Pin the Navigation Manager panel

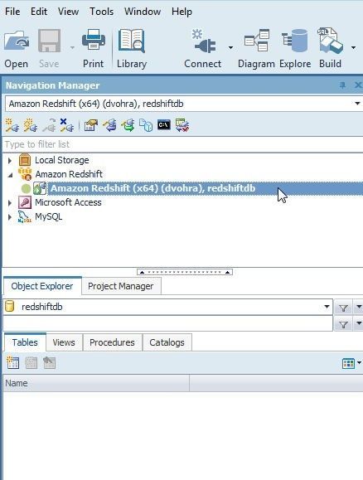342,85
